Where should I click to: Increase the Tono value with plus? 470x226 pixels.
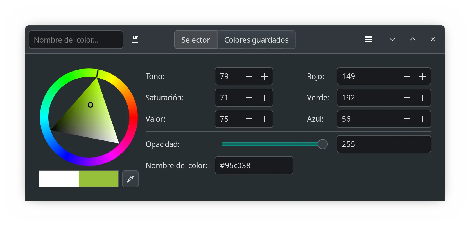point(265,77)
